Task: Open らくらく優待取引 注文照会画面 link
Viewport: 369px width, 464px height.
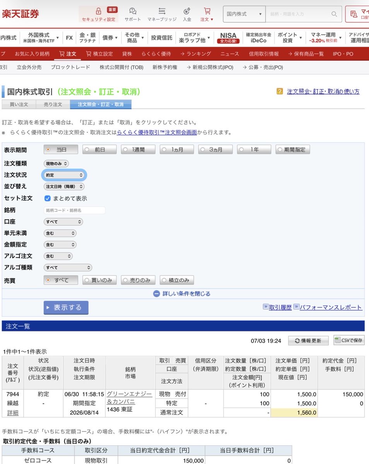Action: [x=157, y=132]
